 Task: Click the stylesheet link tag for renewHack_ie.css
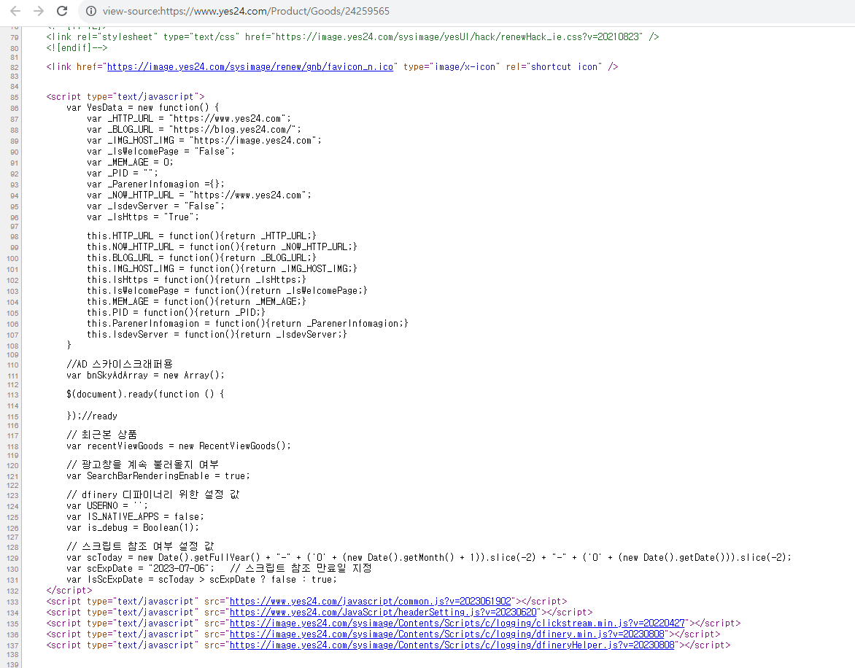click(352, 36)
